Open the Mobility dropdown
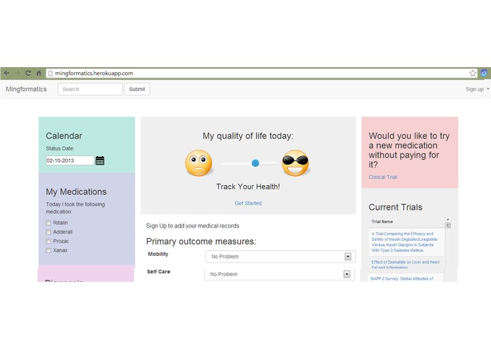Screen dimensions: 491x349 pyautogui.click(x=280, y=256)
